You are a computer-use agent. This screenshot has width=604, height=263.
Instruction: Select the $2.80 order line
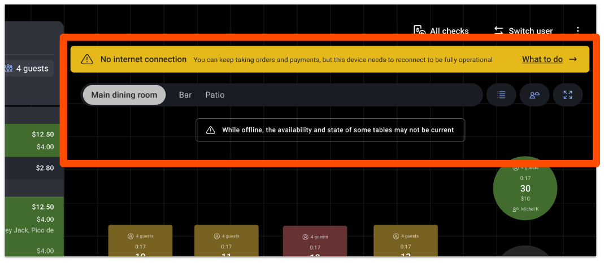click(33, 168)
